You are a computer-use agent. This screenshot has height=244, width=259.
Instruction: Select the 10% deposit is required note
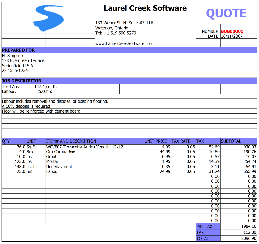click(26, 106)
